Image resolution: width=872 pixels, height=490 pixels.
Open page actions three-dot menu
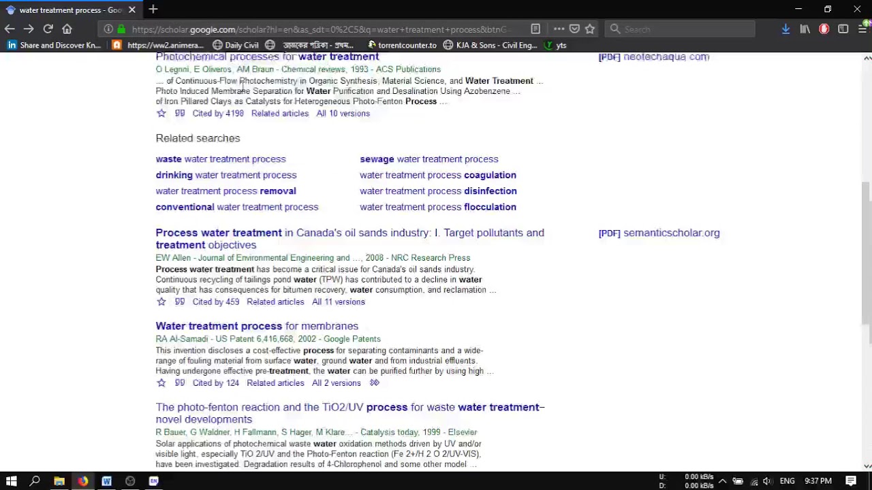[x=559, y=29]
